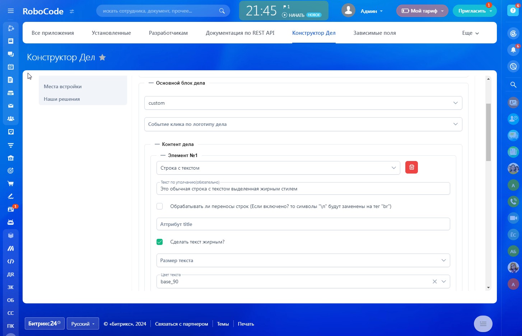Open the Документация по REST API tab
The width and height of the screenshot is (522, 336).
[240, 33]
